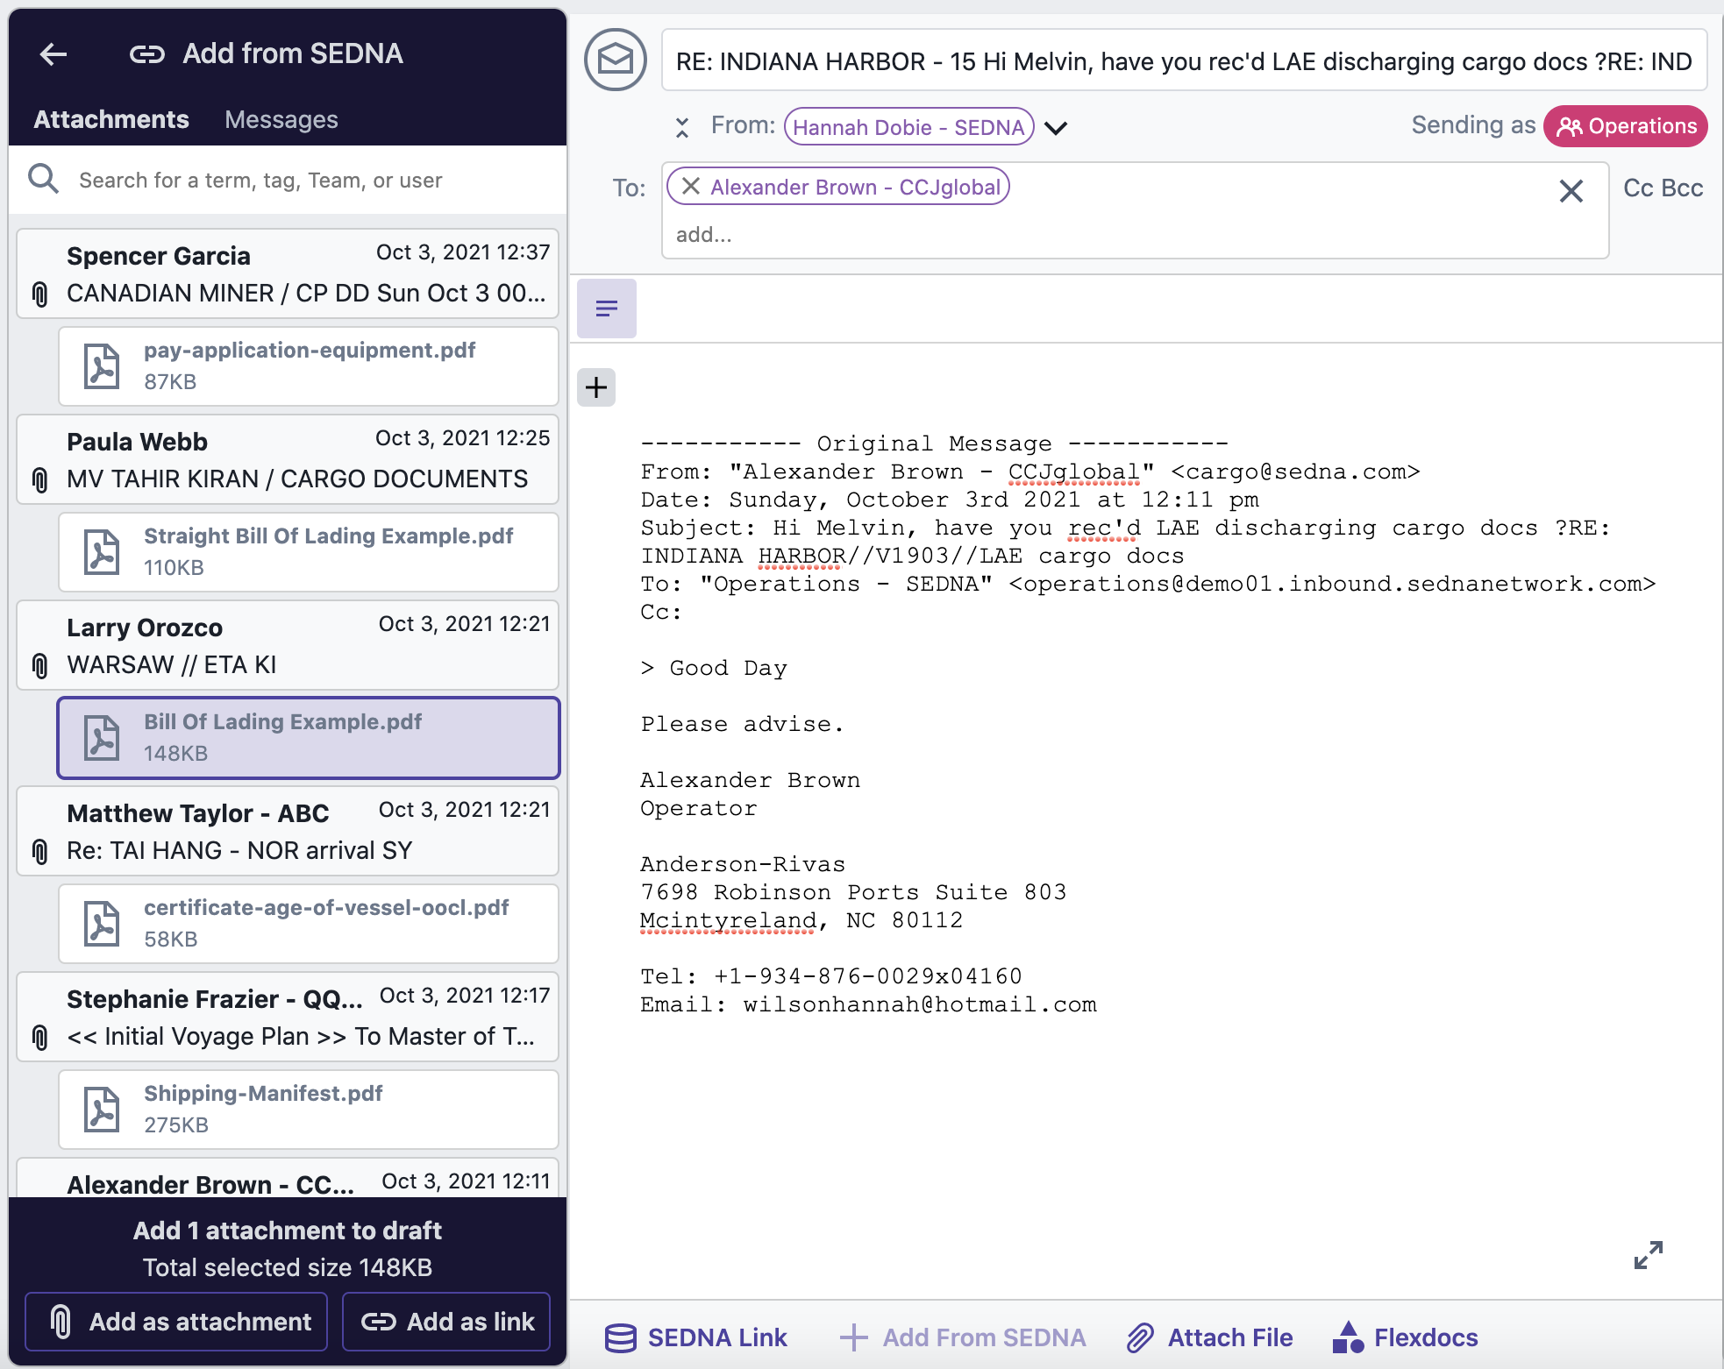Open Paula Webb MV TAHIR KIRAN message
Image resolution: width=1724 pixels, height=1369 pixels.
(288, 459)
